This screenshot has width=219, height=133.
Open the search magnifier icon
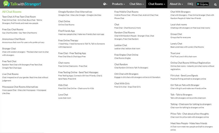pyautogui.click(x=215, y=5)
